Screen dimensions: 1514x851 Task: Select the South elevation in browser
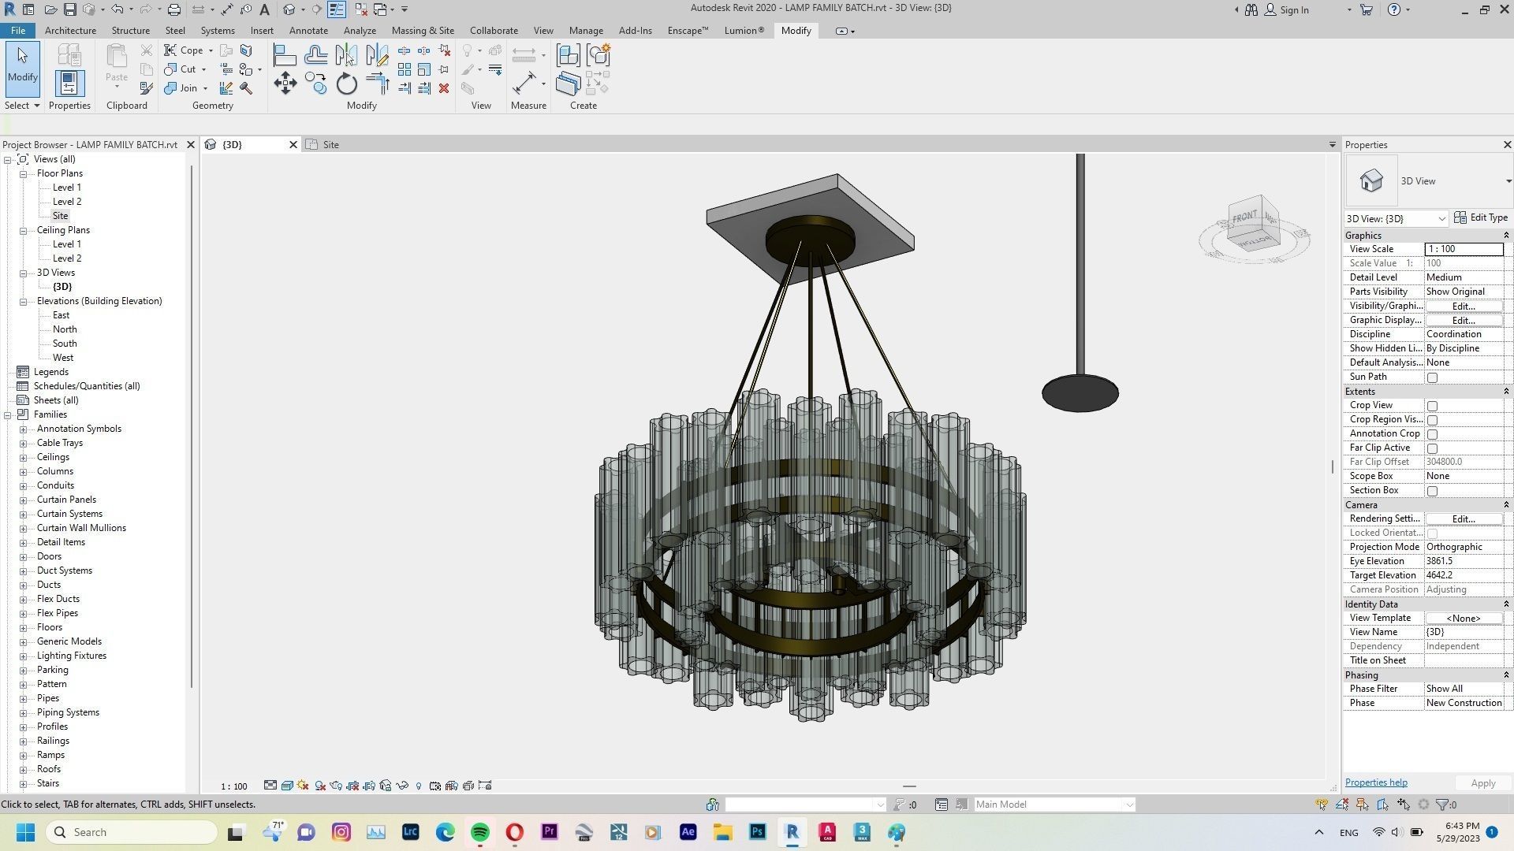65,344
